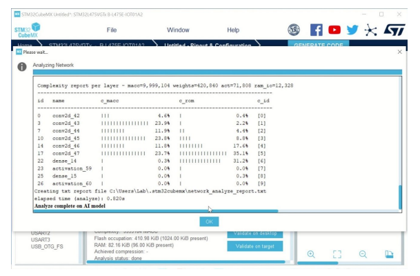The width and height of the screenshot is (420, 276).
Task: Click the ST community network icon
Action: tap(371, 30)
